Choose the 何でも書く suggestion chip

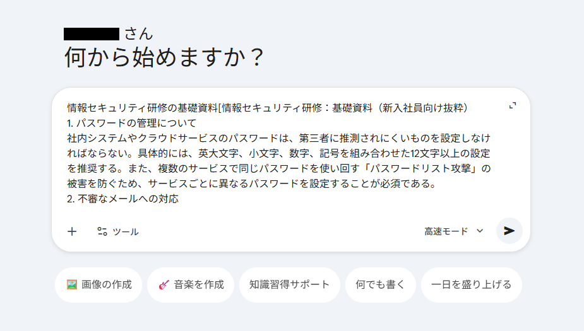(380, 284)
